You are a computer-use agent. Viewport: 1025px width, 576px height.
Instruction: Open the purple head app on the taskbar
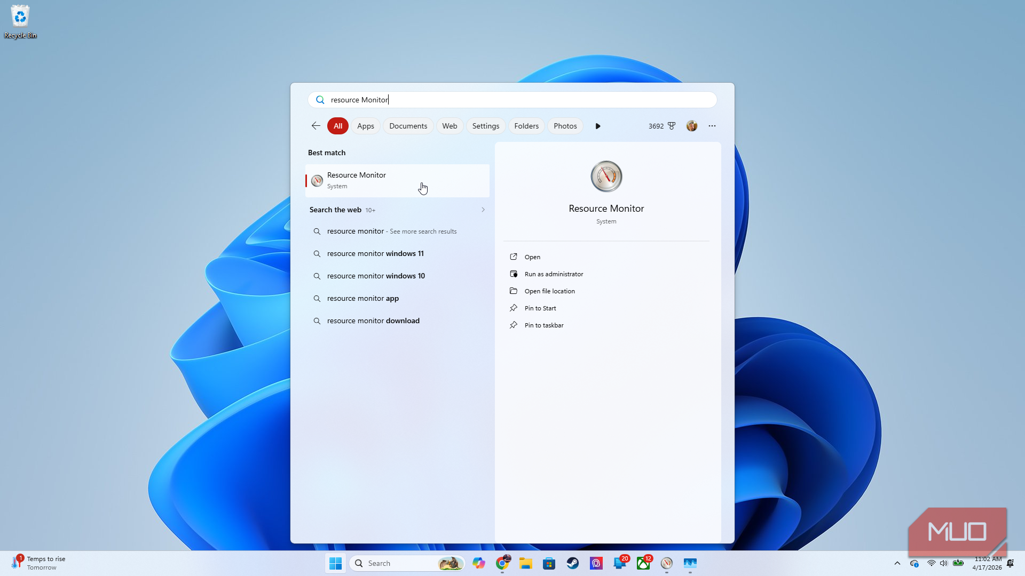[596, 563]
